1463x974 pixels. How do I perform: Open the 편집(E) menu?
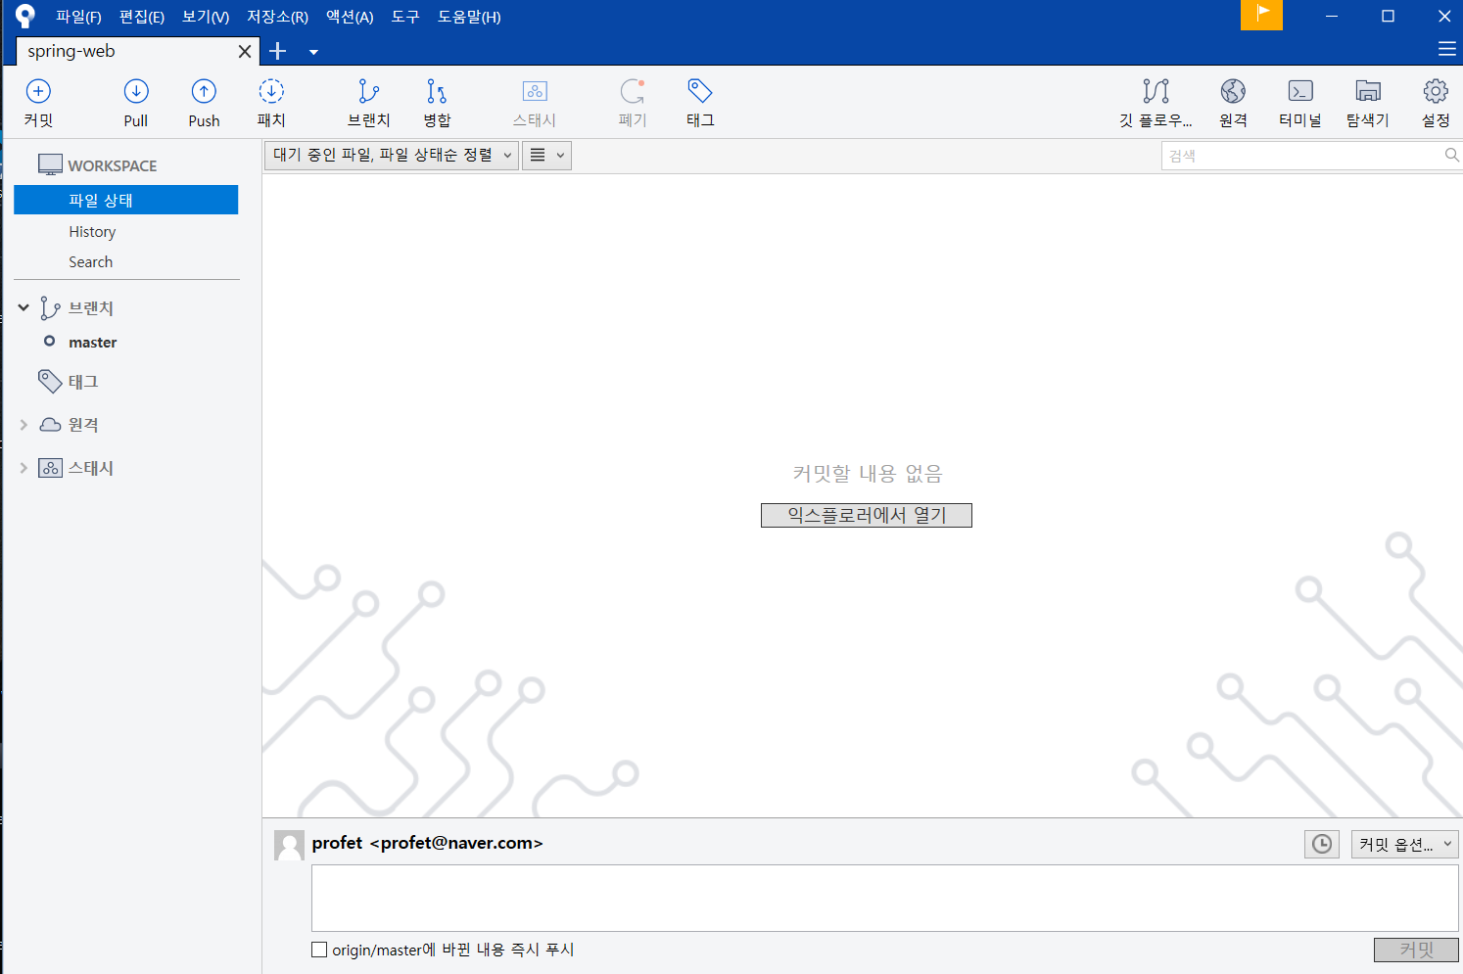(142, 17)
